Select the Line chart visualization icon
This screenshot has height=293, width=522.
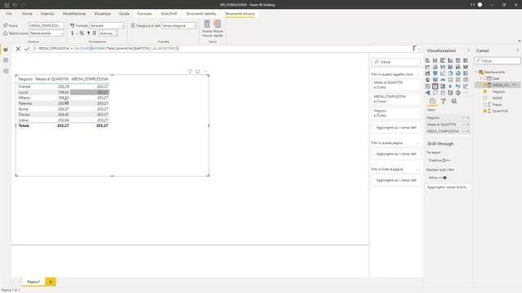tap(427, 67)
